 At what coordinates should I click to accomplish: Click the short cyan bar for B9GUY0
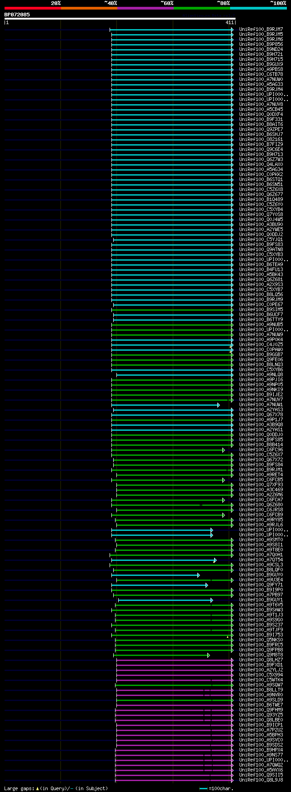(x=156, y=575)
